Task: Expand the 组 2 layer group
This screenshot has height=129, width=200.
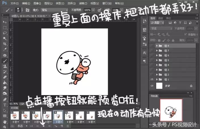Action: tap(157, 75)
